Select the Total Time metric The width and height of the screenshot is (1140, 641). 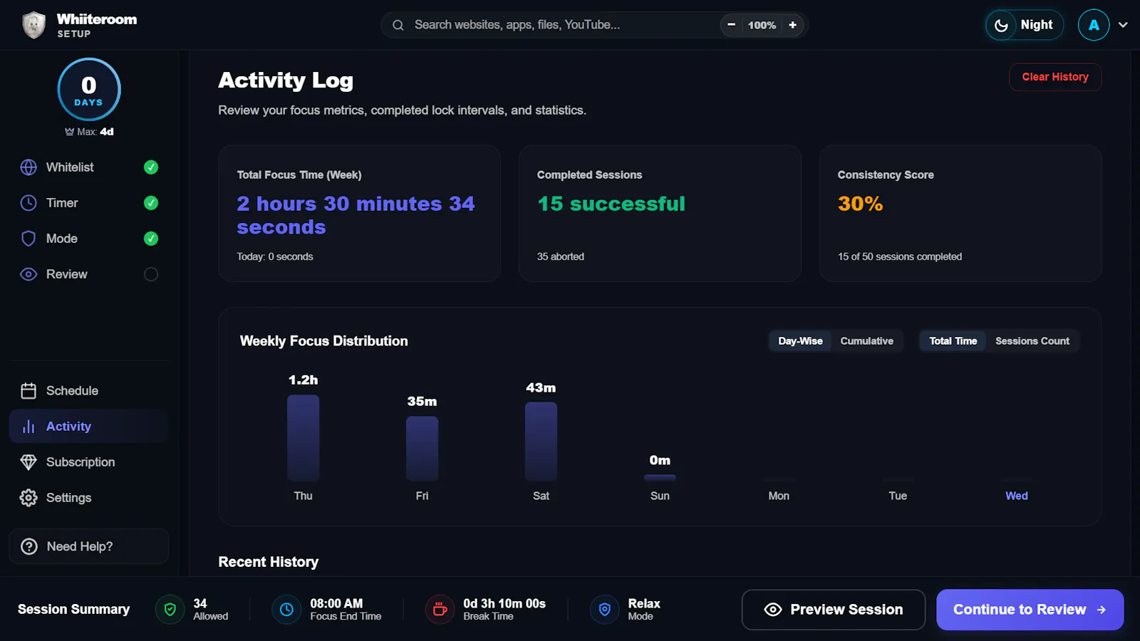(x=953, y=341)
